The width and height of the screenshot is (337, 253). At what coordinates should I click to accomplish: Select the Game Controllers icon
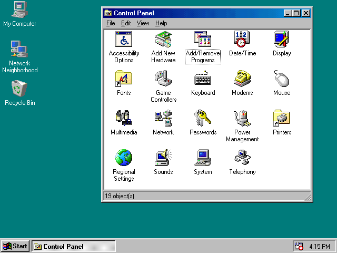(163, 79)
